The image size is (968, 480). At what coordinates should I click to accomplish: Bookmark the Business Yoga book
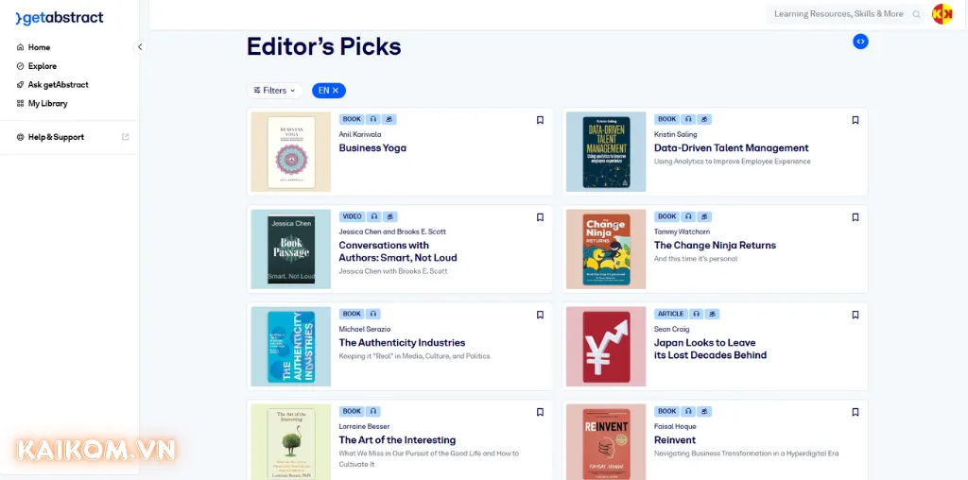(x=540, y=120)
